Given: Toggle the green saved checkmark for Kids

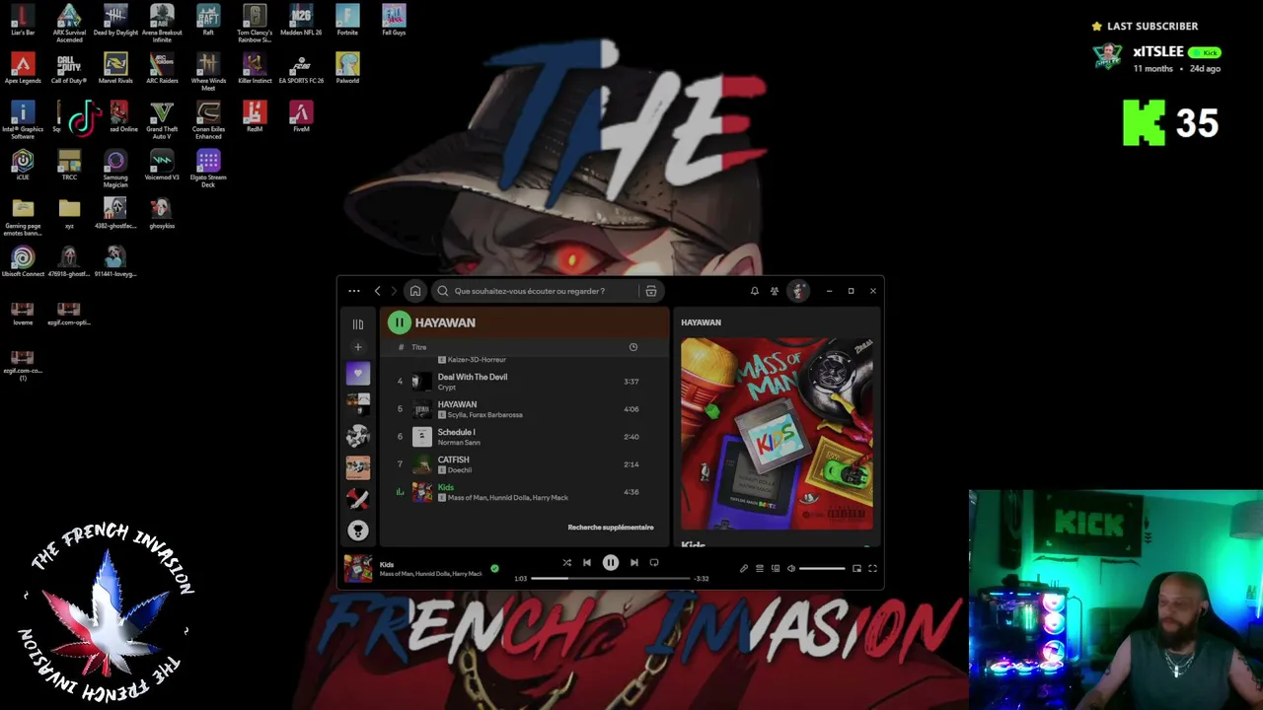Looking at the screenshot, I should point(495,569).
